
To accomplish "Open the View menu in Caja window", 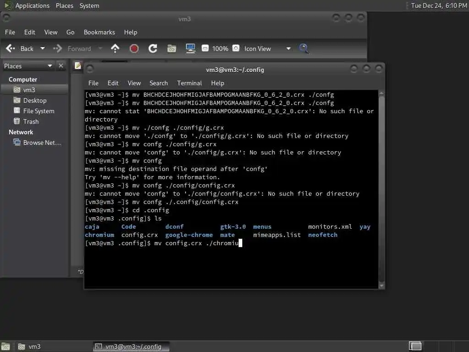I will click(x=51, y=33).
